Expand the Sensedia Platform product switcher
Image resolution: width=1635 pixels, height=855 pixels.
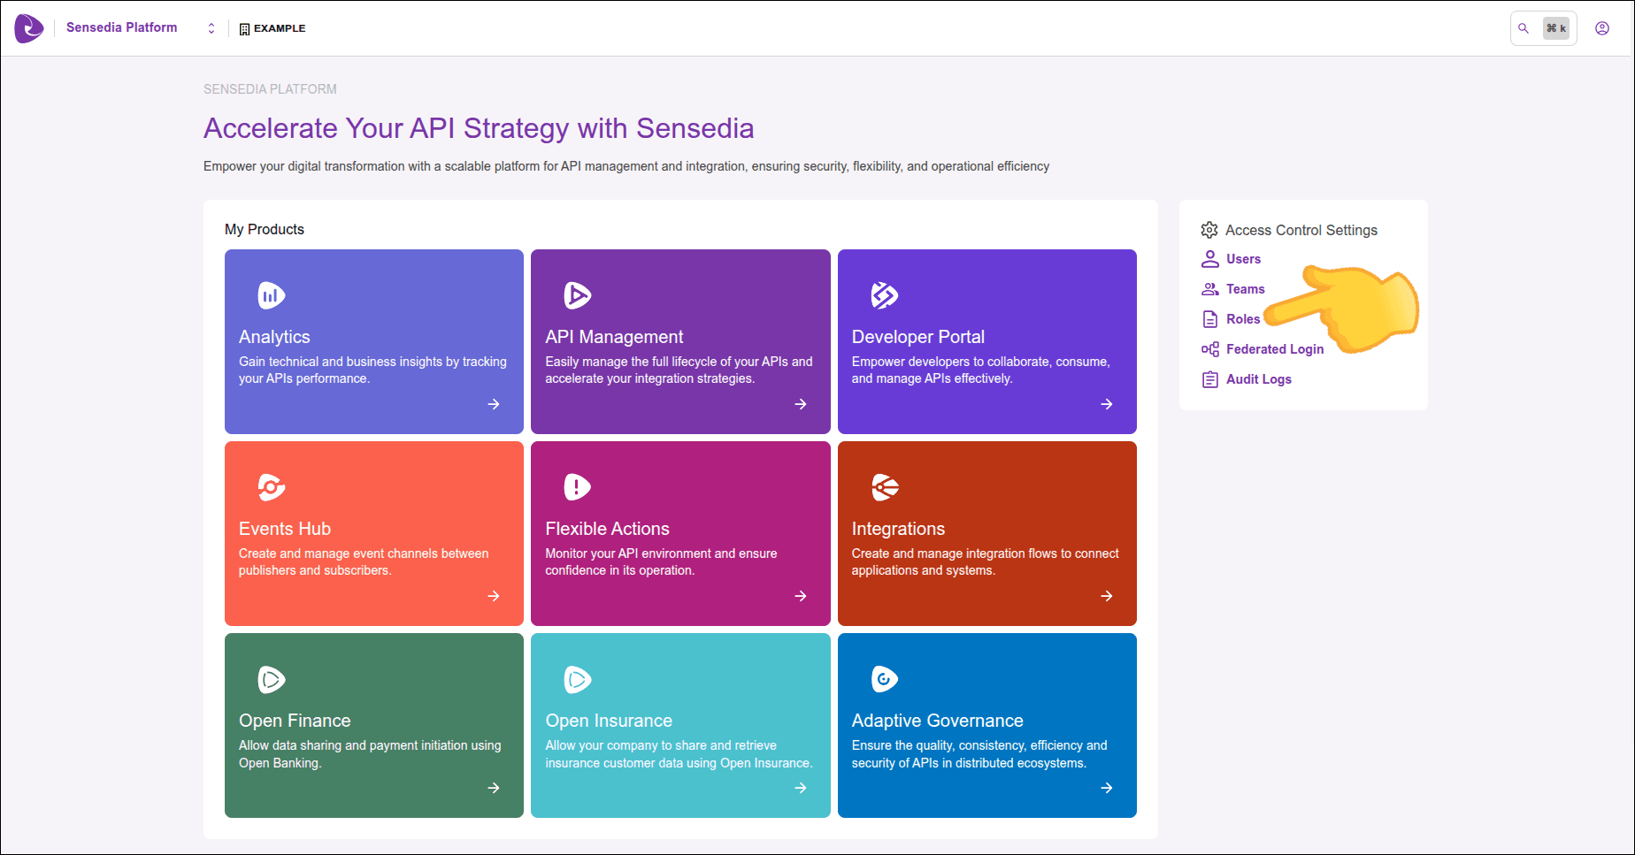(211, 28)
